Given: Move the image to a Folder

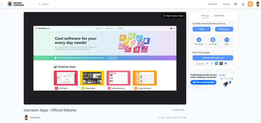Looking at the screenshot, I should [x=202, y=29].
